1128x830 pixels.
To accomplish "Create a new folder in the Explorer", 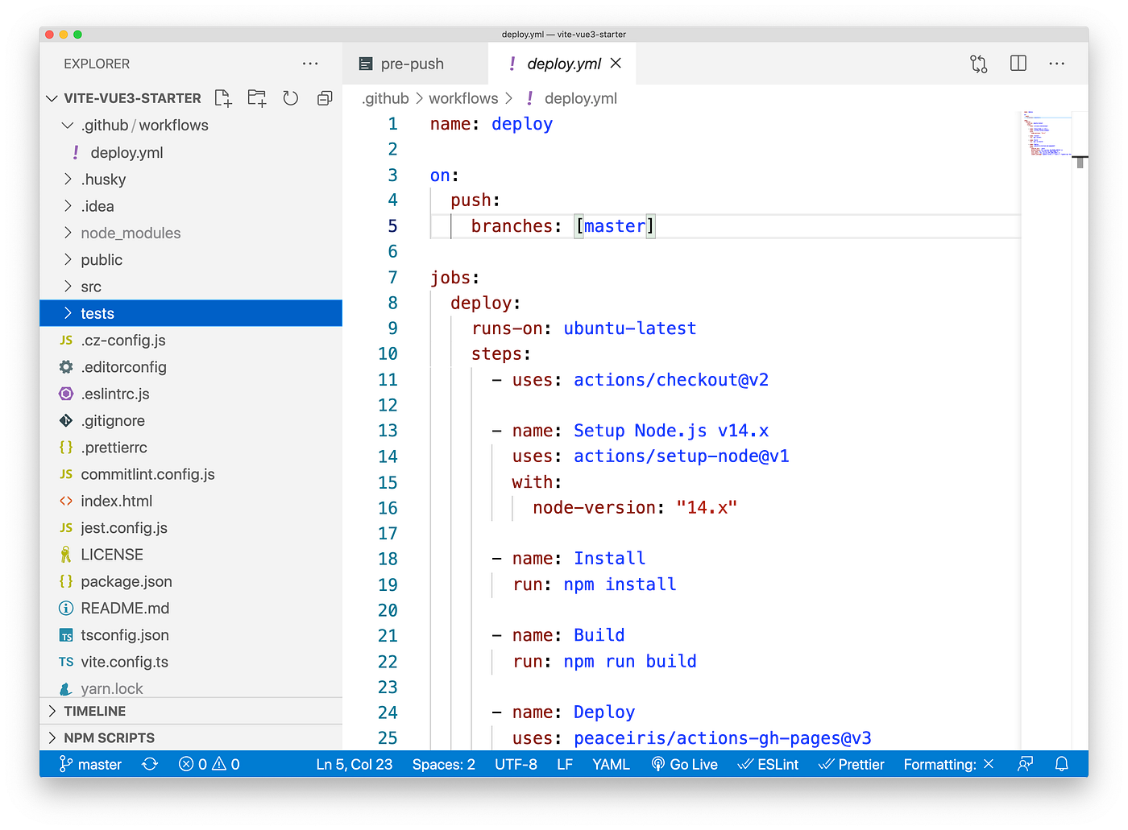I will (x=256, y=97).
